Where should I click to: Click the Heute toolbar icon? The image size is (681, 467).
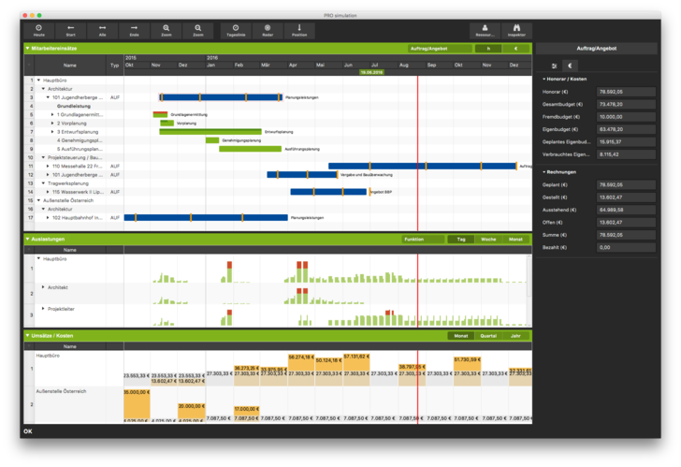[38, 31]
